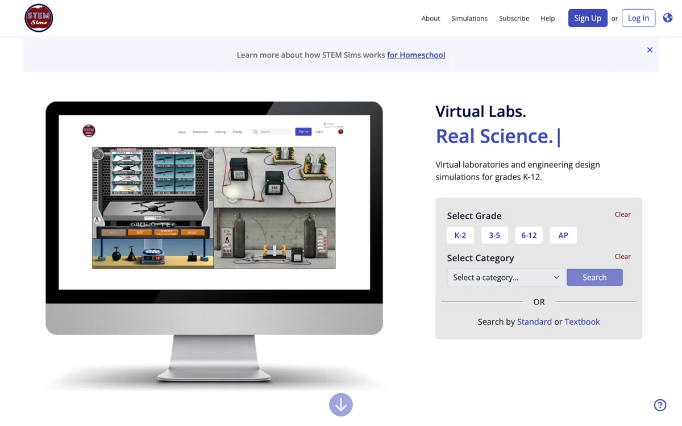
Task: Open the language globe icon
Action: 668,18
